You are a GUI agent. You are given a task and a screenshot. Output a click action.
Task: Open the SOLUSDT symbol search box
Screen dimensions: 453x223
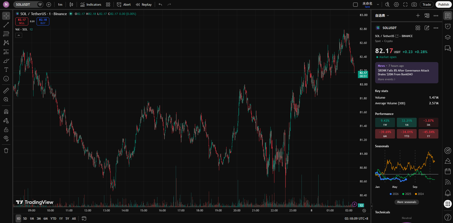(29, 5)
